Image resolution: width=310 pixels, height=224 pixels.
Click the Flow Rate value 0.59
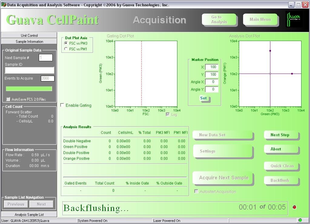click(x=35, y=155)
